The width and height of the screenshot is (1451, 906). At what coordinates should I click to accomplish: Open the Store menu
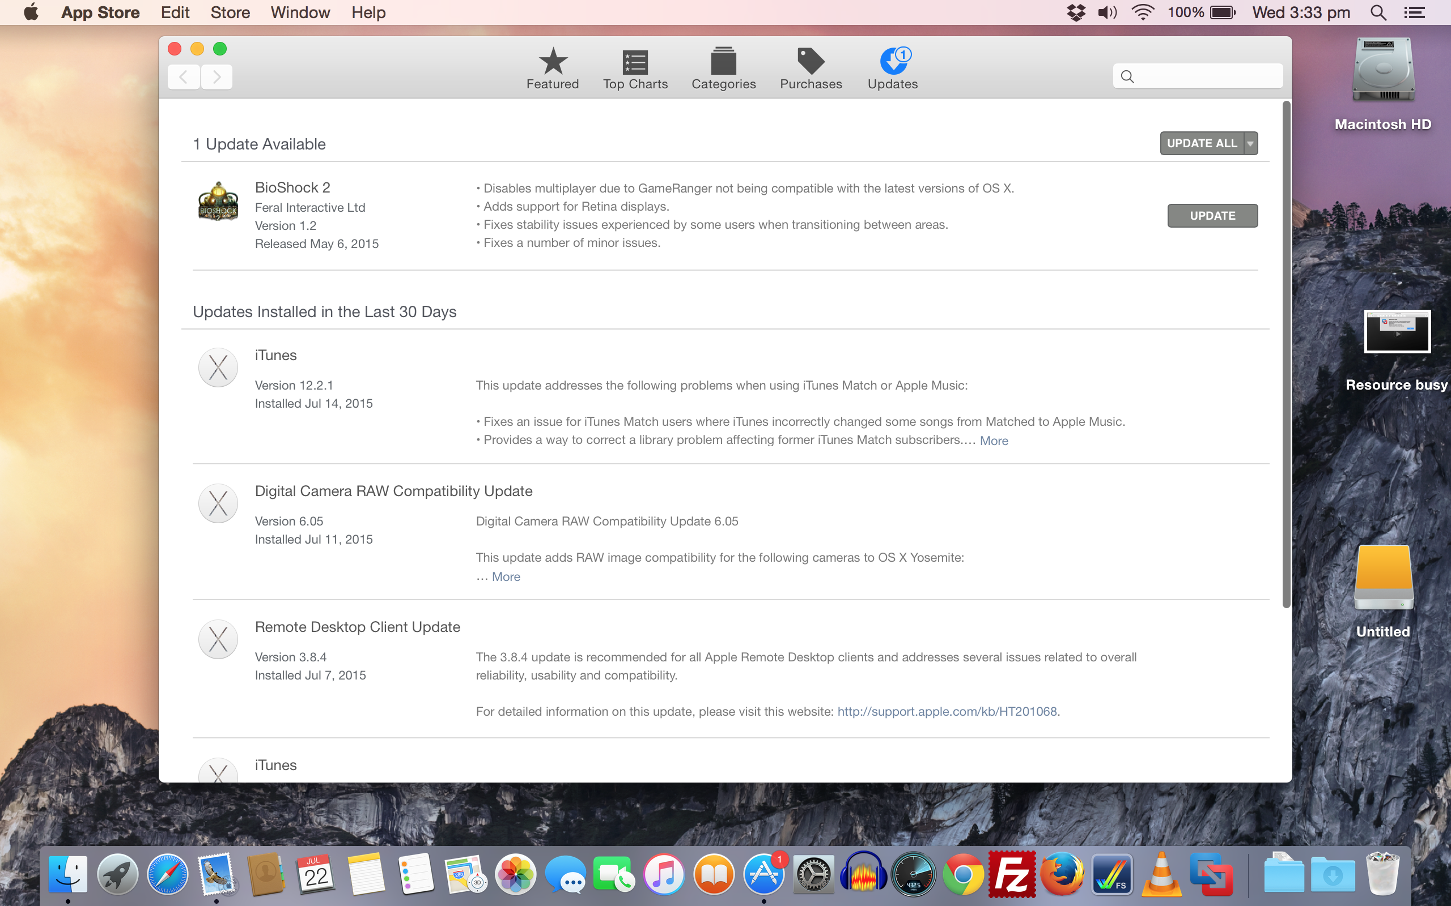coord(230,12)
